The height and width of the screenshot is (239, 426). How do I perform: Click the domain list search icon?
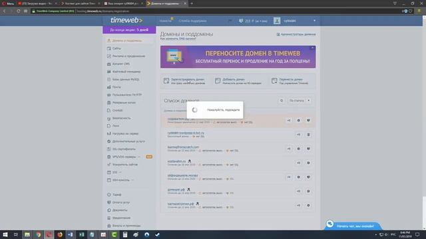click(282, 100)
